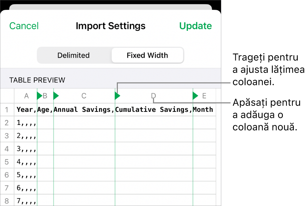Tap column E header

[x=204, y=96]
